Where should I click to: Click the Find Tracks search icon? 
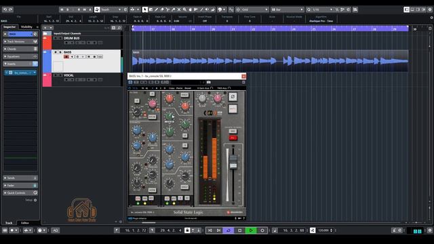pyautogui.click(x=119, y=28)
